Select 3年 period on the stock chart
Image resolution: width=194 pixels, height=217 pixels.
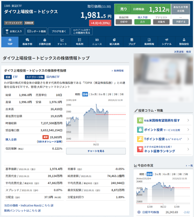(x=116, y=94)
